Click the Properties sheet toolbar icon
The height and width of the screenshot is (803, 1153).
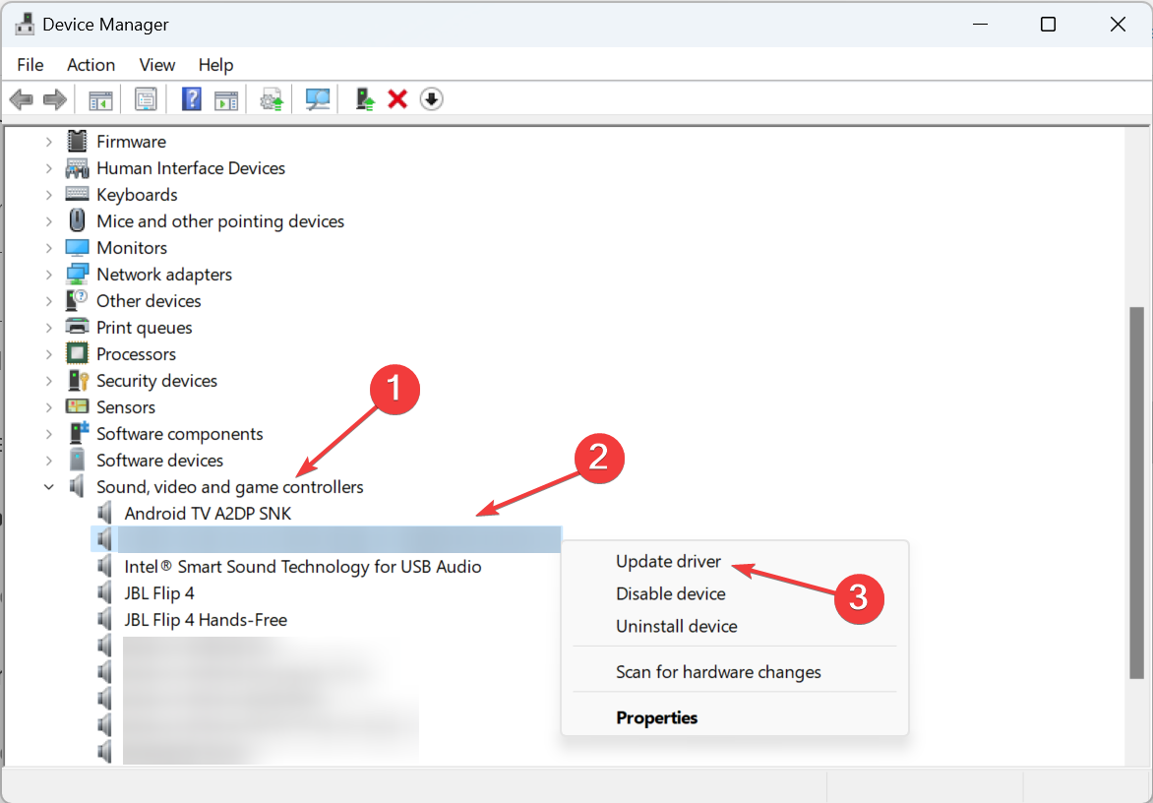pos(147,99)
